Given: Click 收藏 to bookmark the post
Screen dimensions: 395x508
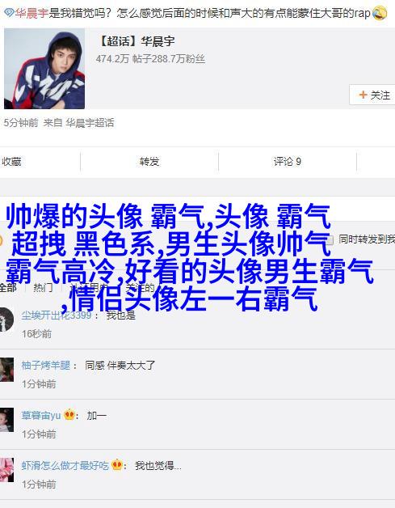Looking at the screenshot, I should pyautogui.click(x=11, y=161).
